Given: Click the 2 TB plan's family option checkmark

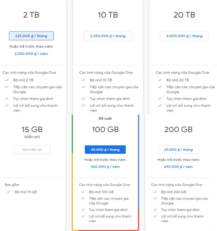Looking at the screenshot, I should point(7,99).
